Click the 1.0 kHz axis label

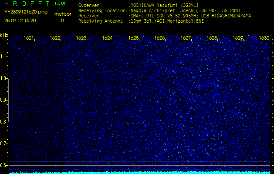[x=3, y=78]
